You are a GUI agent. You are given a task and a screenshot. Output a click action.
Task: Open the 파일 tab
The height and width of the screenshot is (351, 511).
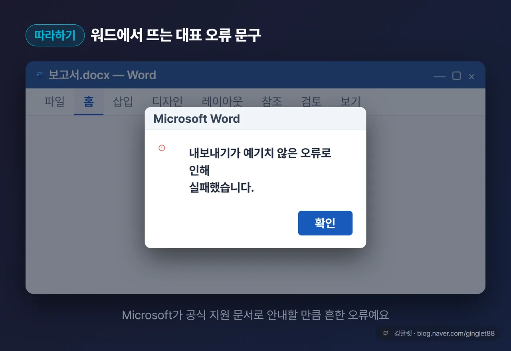pos(54,102)
